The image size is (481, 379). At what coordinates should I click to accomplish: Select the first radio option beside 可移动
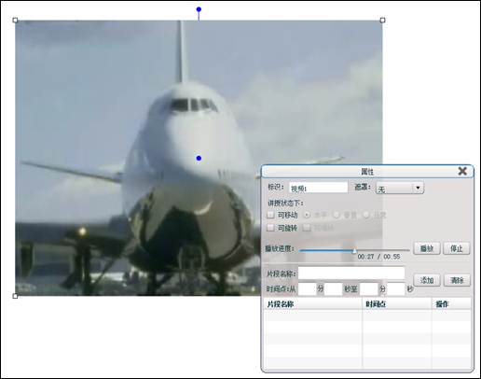(307, 215)
